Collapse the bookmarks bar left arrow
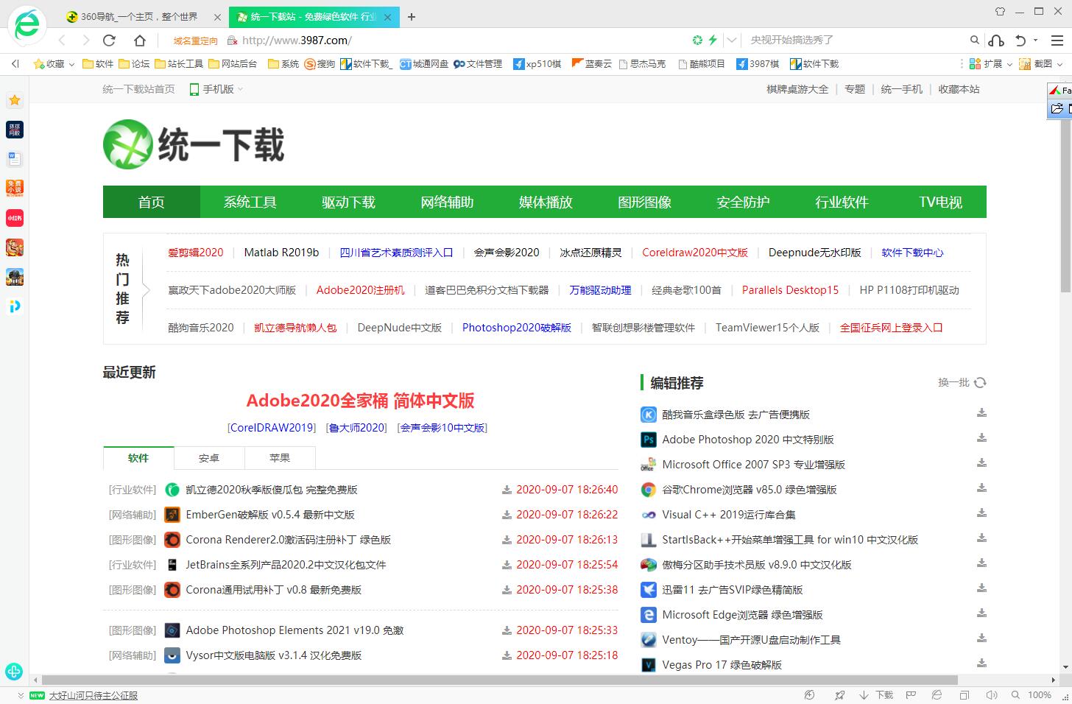 pos(15,64)
